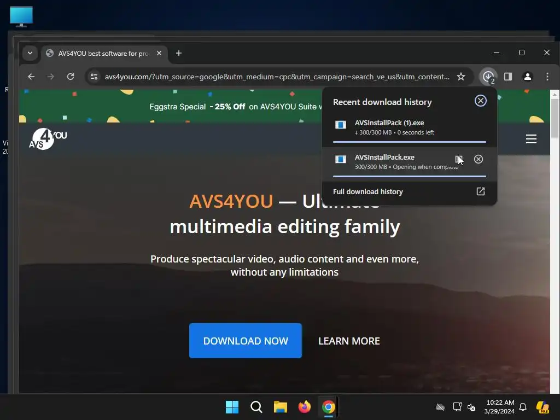
Task: Click the AVSInstallPack.exe file icon
Action: (x=340, y=159)
